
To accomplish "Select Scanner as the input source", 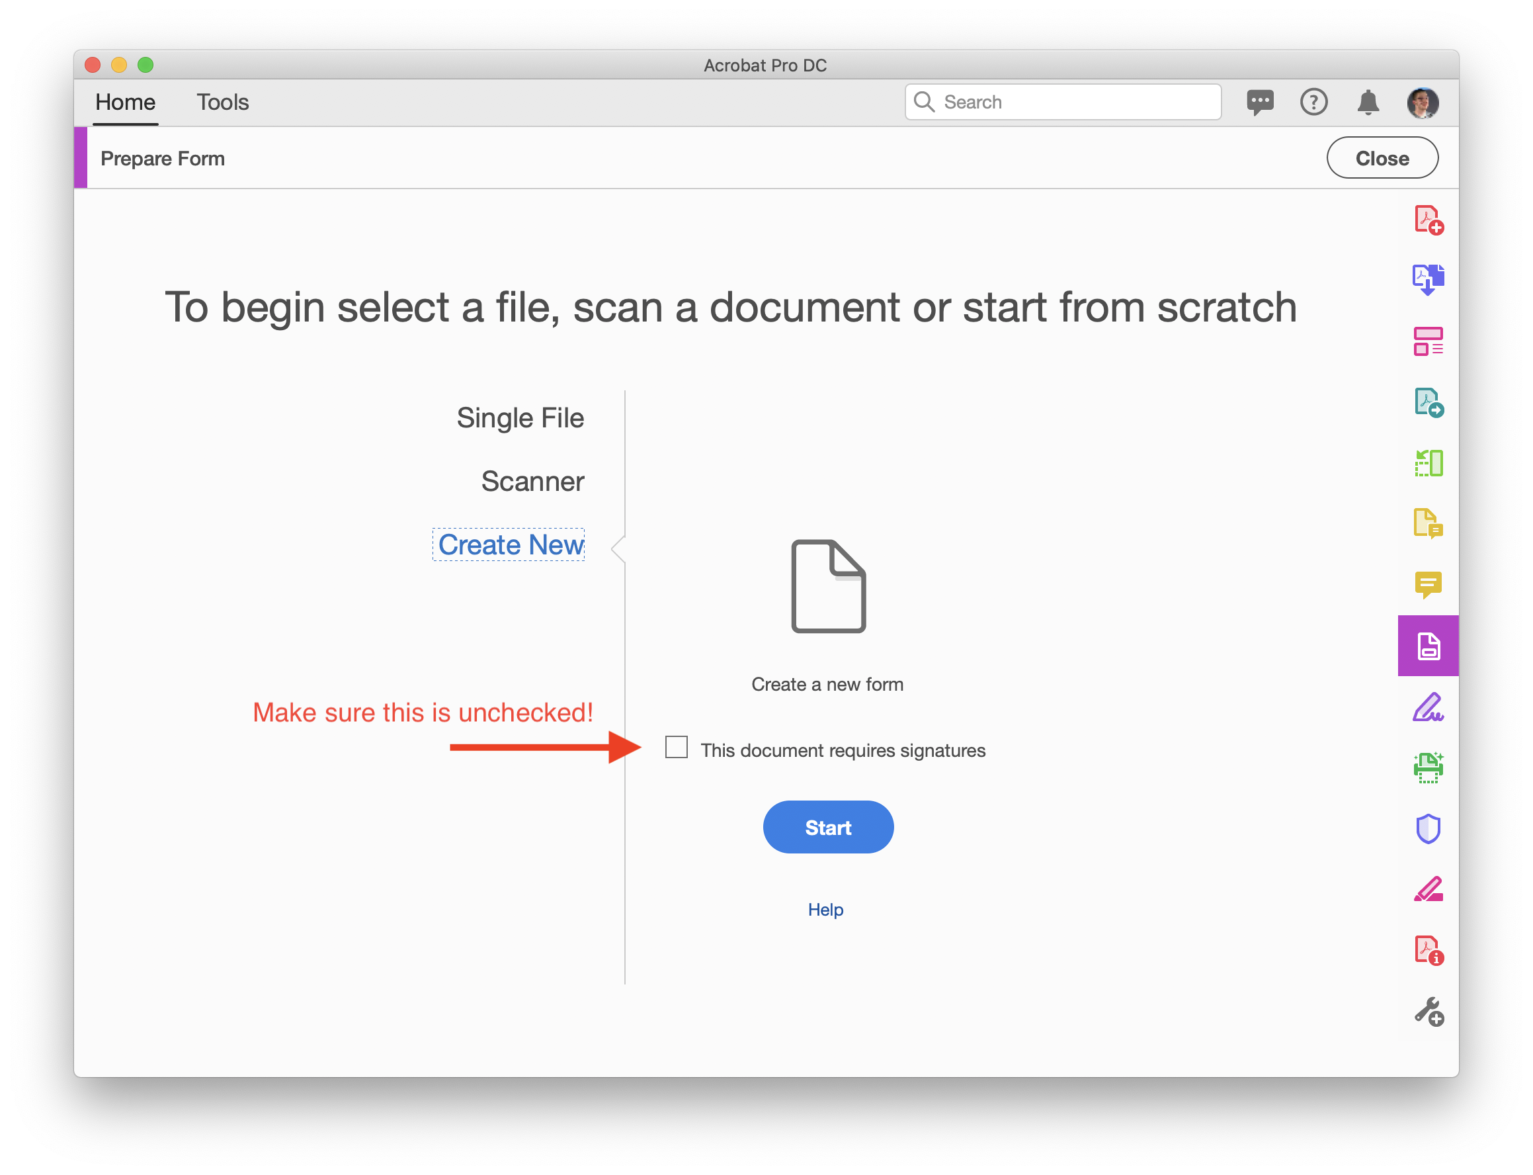I will coord(532,481).
